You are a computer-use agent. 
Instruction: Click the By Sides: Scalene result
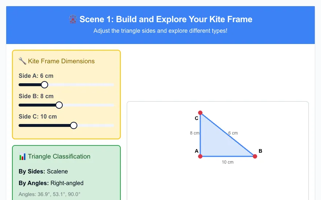43,171
